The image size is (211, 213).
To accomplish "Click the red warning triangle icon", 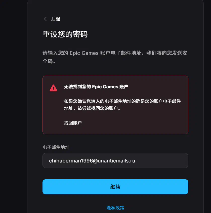I will 53,88.
